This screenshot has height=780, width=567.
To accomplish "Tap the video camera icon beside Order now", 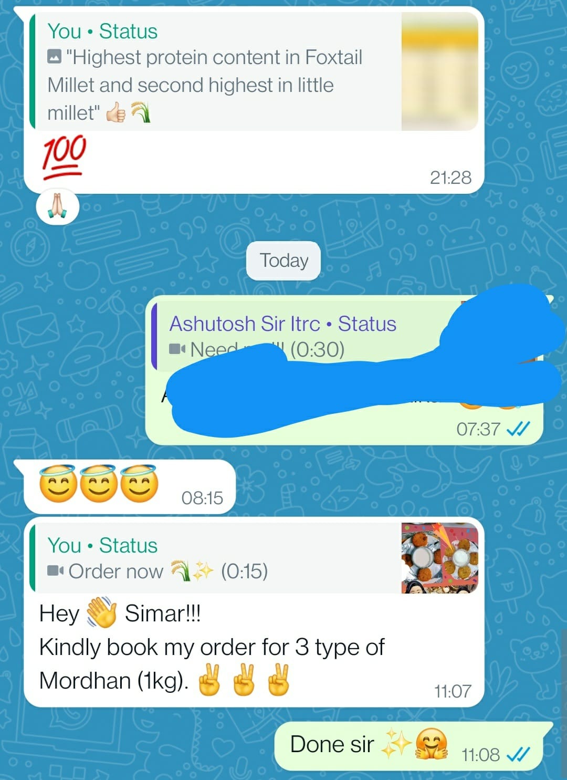I will click(55, 571).
